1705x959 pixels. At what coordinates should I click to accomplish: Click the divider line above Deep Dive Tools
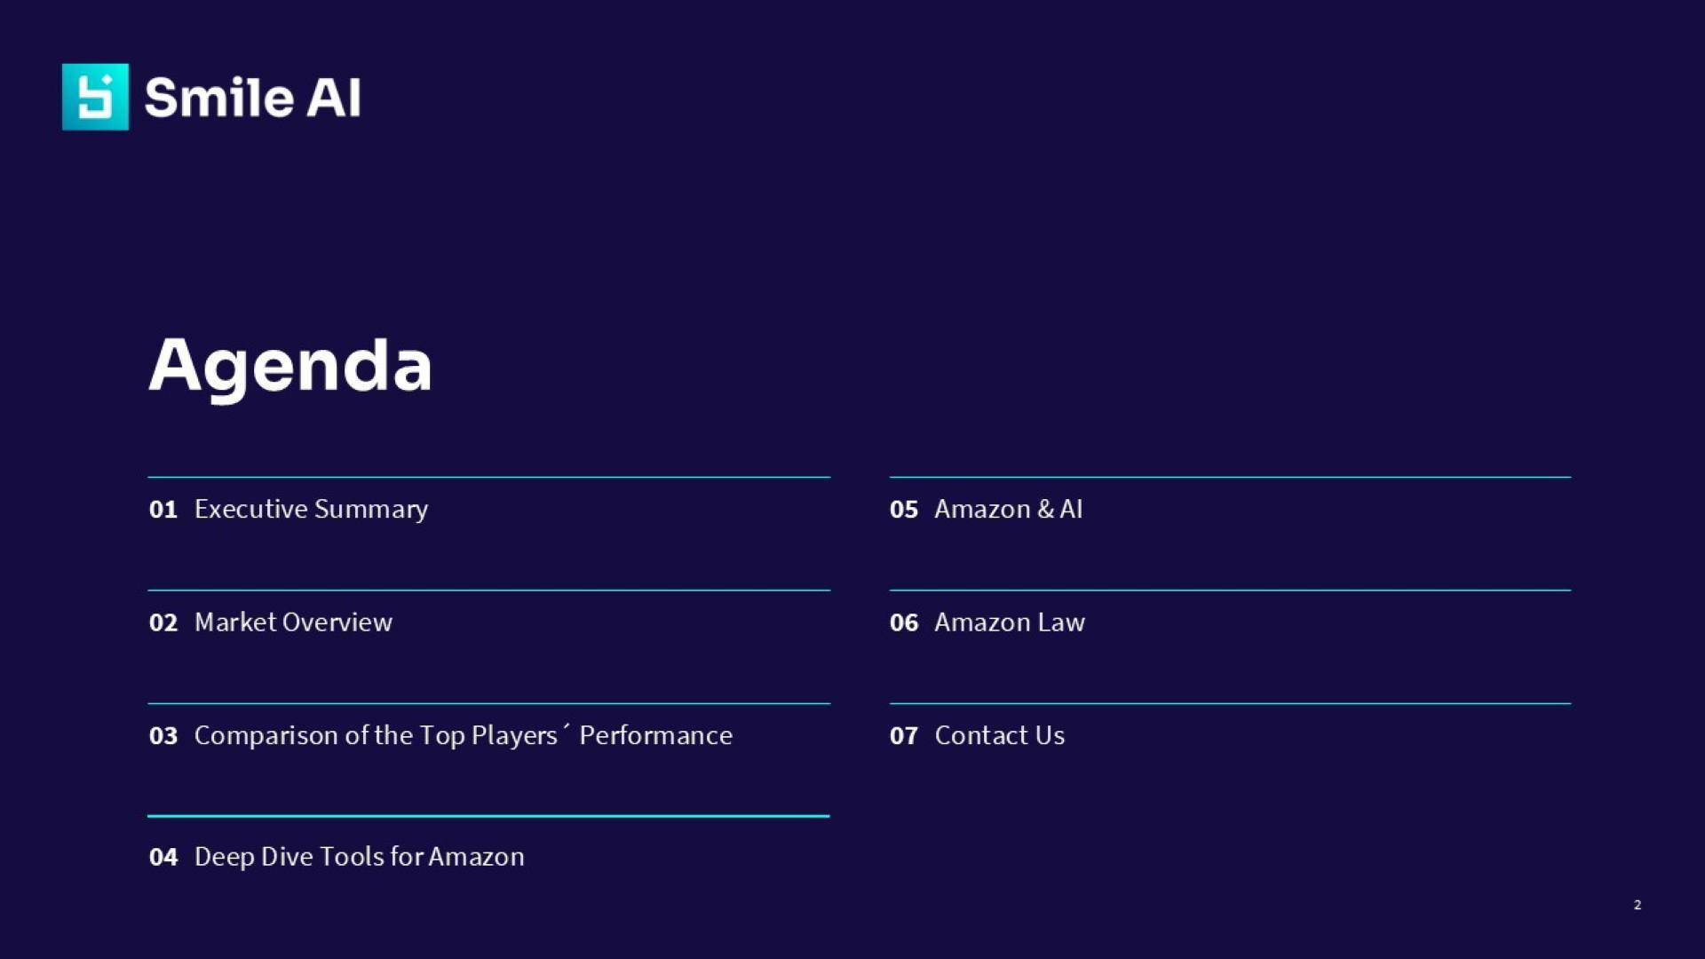[488, 815]
